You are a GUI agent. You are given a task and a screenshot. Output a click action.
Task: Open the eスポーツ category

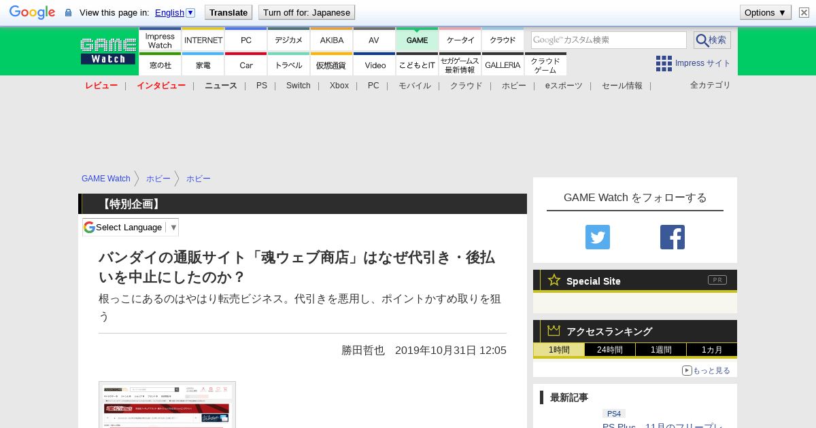(564, 86)
